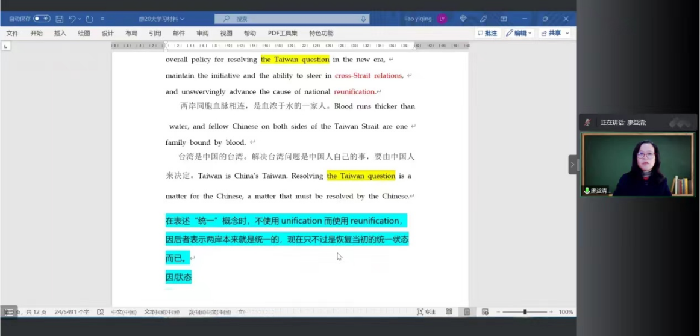The height and width of the screenshot is (336, 700).
Task: Click the microphone dictate icon in search box
Action: [x=363, y=19]
